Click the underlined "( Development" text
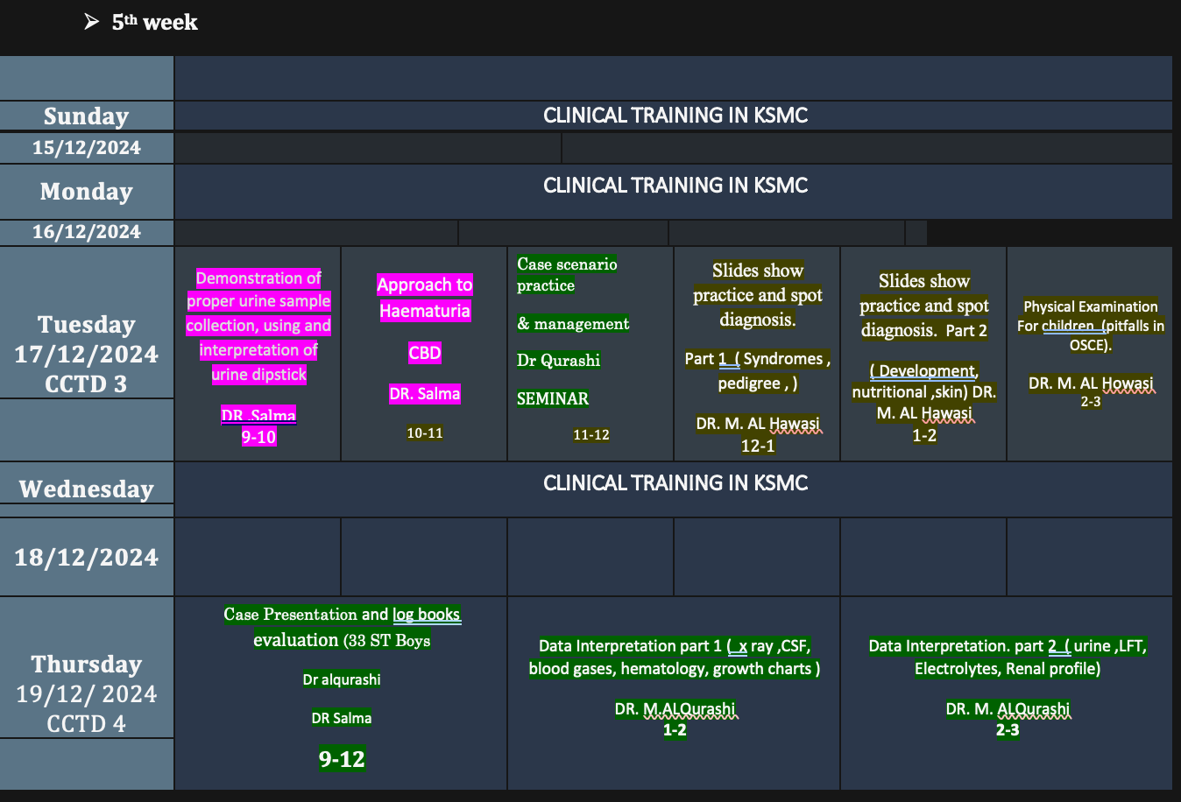Image resolution: width=1181 pixels, height=802 pixels. (x=923, y=371)
